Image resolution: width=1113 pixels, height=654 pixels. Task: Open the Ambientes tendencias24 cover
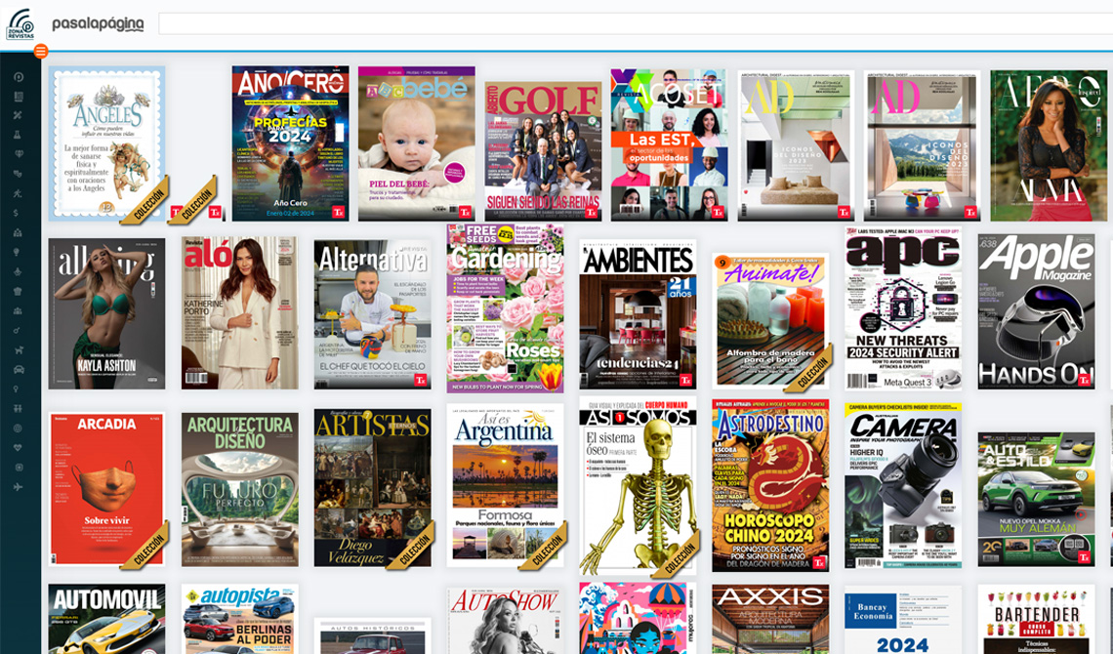pos(638,314)
